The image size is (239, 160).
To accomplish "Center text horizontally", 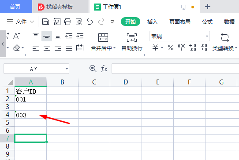I will tap(47, 48).
